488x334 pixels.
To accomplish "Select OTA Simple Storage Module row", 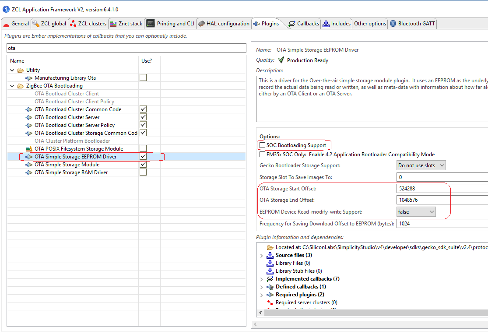I will [x=126, y=165].
